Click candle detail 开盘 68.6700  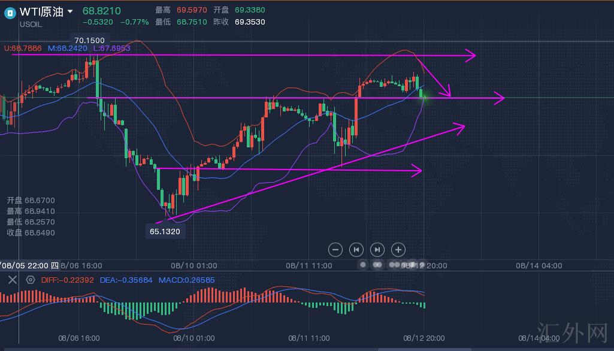[x=31, y=200]
